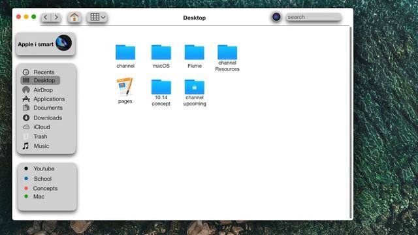Select the macOS folder icon

pos(161,52)
